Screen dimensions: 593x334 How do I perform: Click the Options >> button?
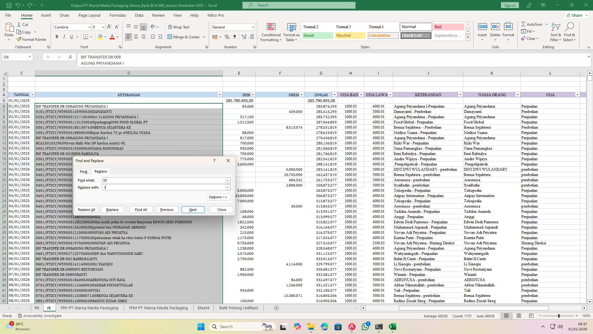[x=218, y=197]
